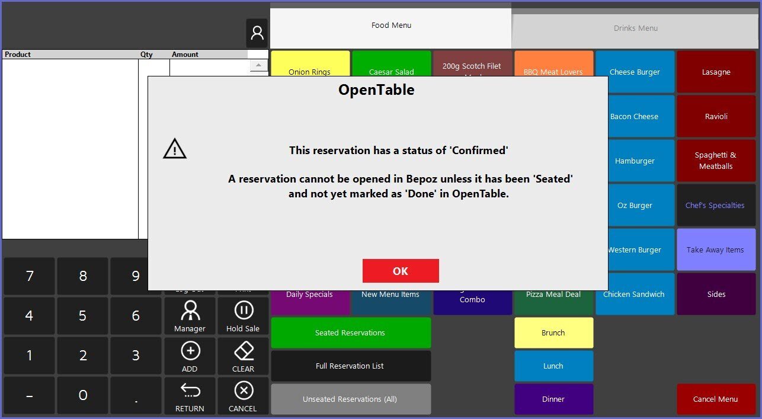
Task: Tap the keypad decimal point key
Action: tap(136, 395)
